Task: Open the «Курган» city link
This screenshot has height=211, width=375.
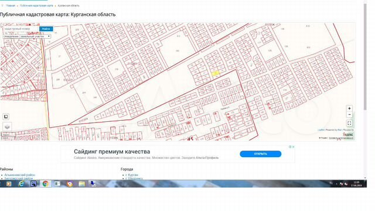Action: (x=133, y=175)
